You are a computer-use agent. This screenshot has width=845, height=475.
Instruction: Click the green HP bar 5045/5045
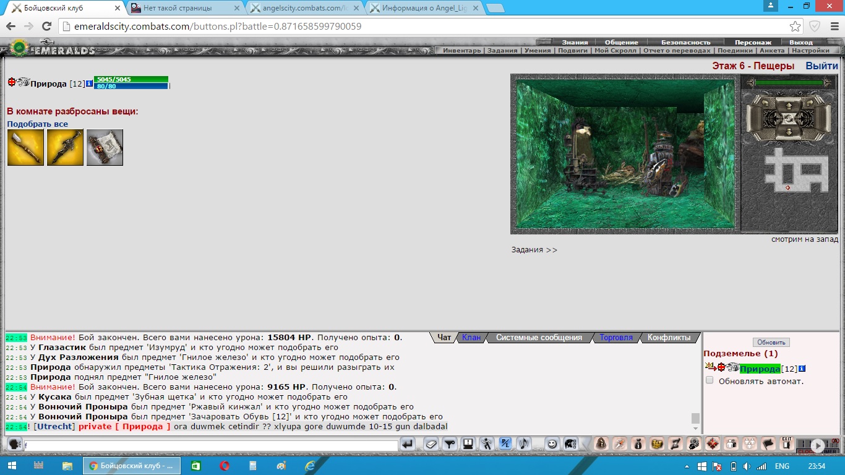coord(131,79)
